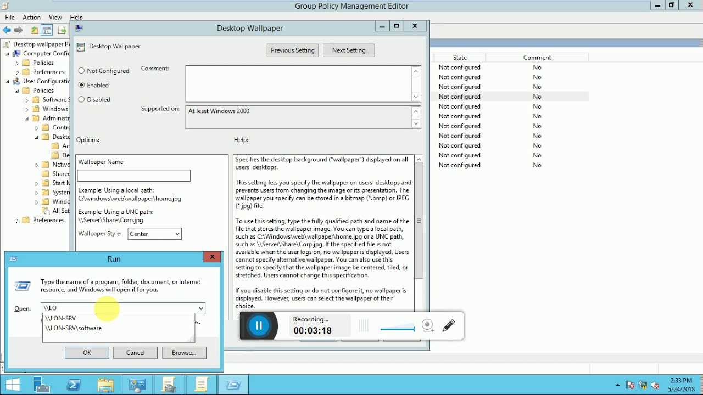
Task: Expand the Software Settings tree node
Action: [x=27, y=100]
